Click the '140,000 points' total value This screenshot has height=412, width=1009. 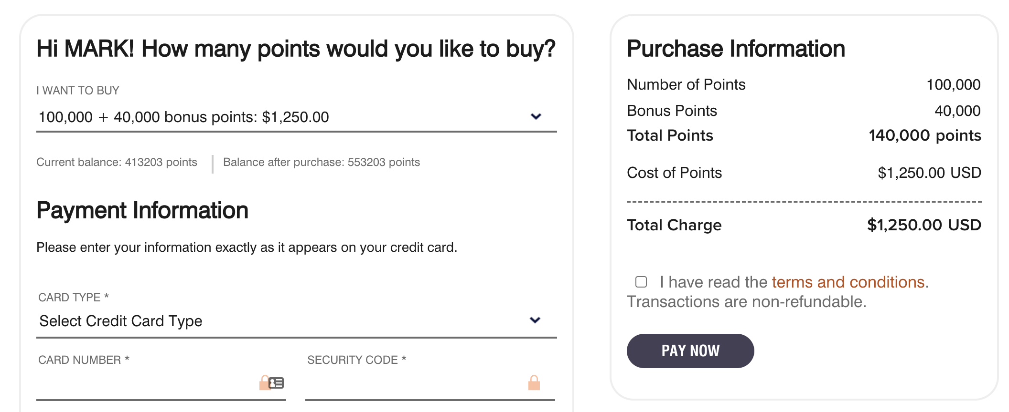pos(924,135)
